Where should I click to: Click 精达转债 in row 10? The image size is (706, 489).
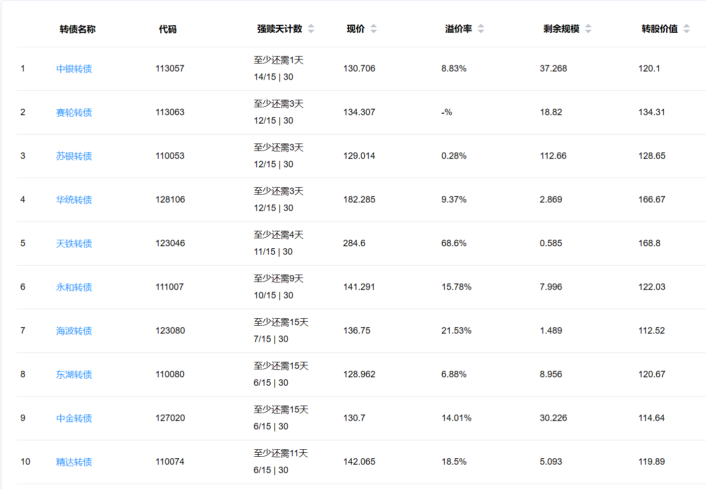tap(74, 462)
